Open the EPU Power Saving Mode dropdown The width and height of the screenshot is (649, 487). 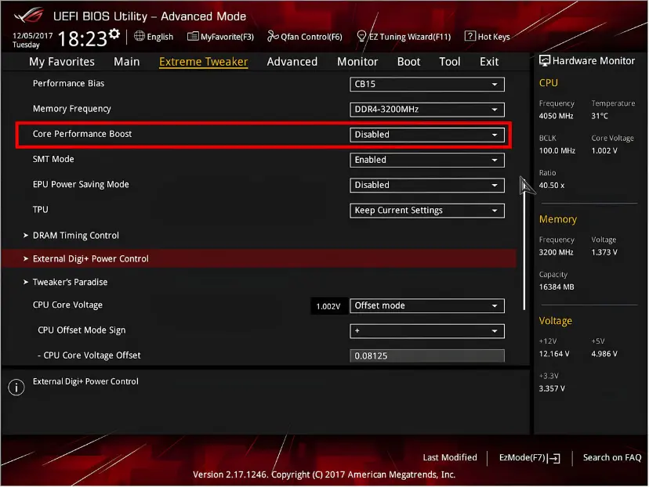(426, 185)
